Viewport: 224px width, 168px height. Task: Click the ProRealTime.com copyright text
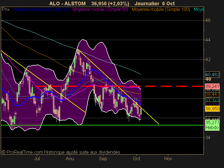pos(61,152)
